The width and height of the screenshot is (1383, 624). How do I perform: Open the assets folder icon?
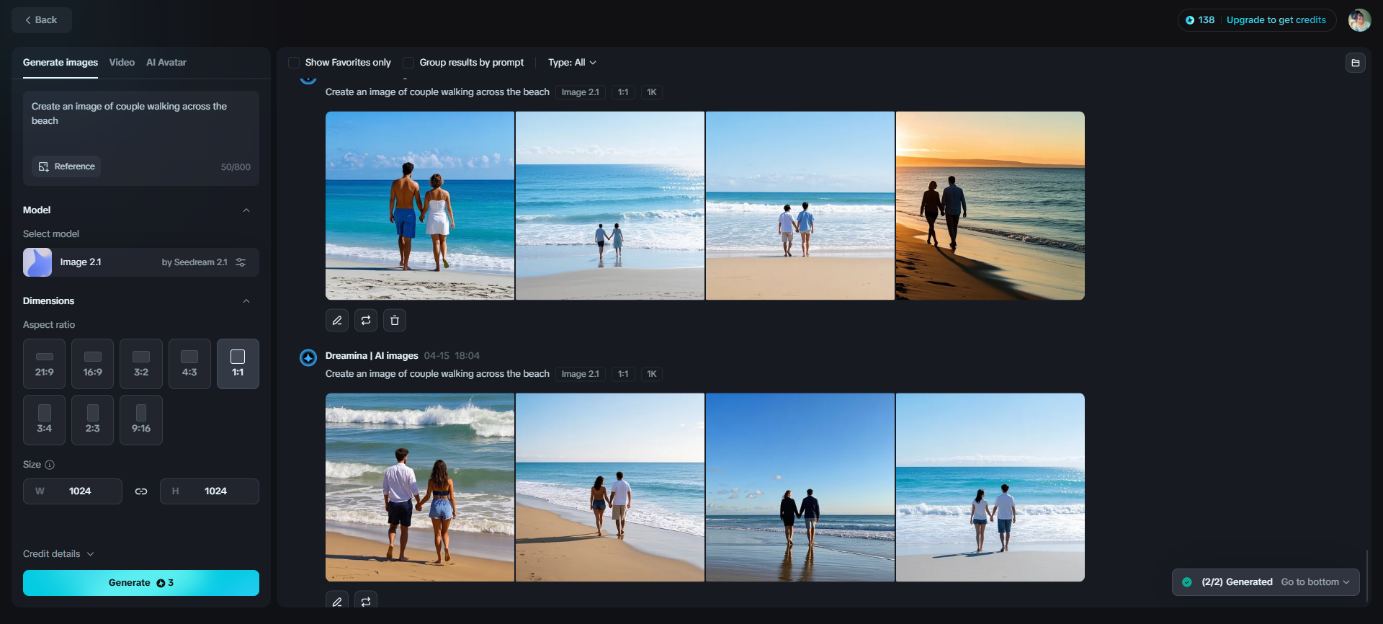click(x=1355, y=63)
